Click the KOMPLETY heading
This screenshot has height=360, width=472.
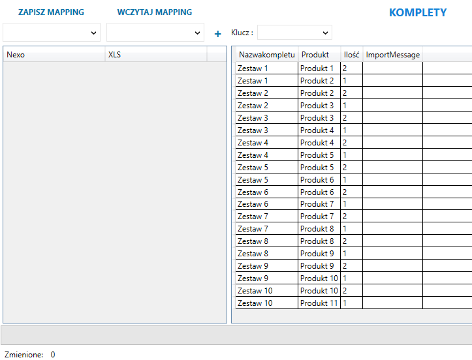418,12
